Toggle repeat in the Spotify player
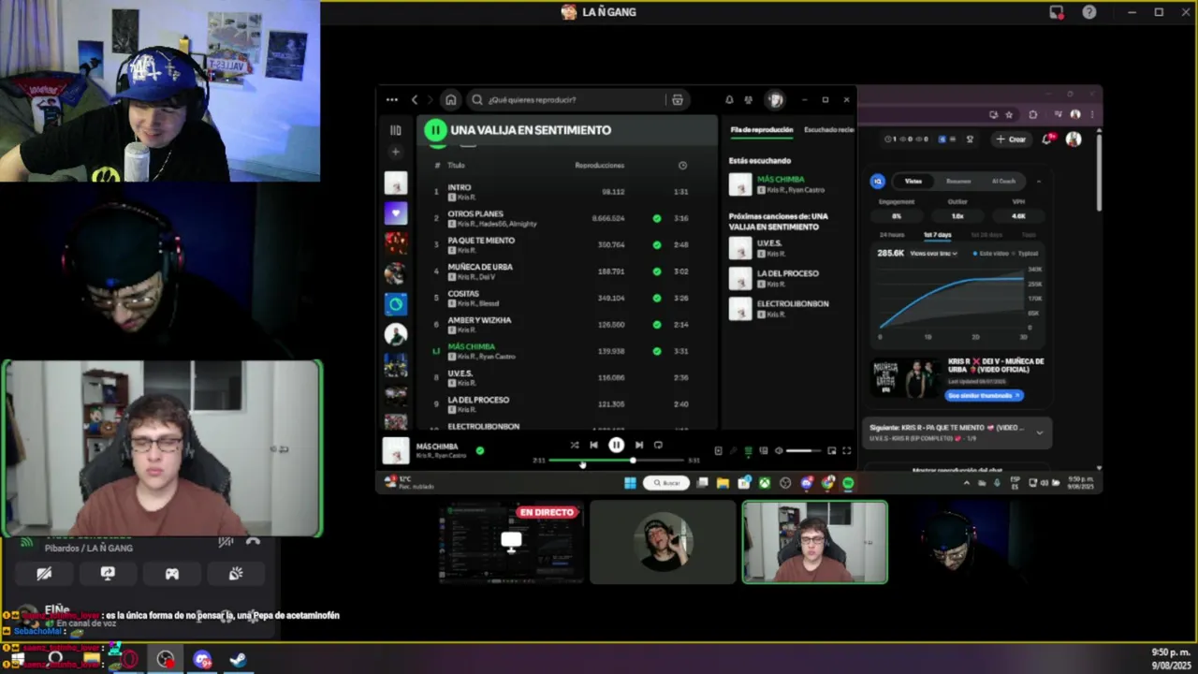This screenshot has width=1198, height=674. (658, 446)
